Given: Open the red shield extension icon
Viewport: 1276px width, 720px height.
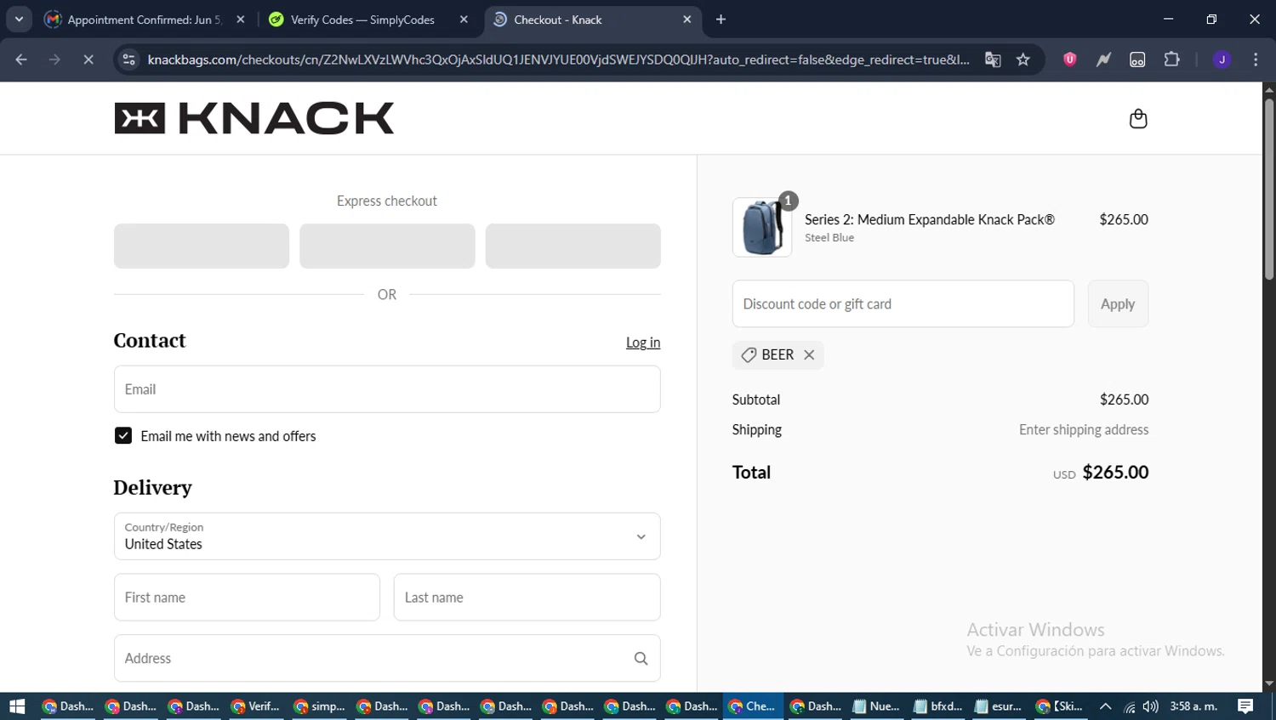Looking at the screenshot, I should tap(1070, 60).
